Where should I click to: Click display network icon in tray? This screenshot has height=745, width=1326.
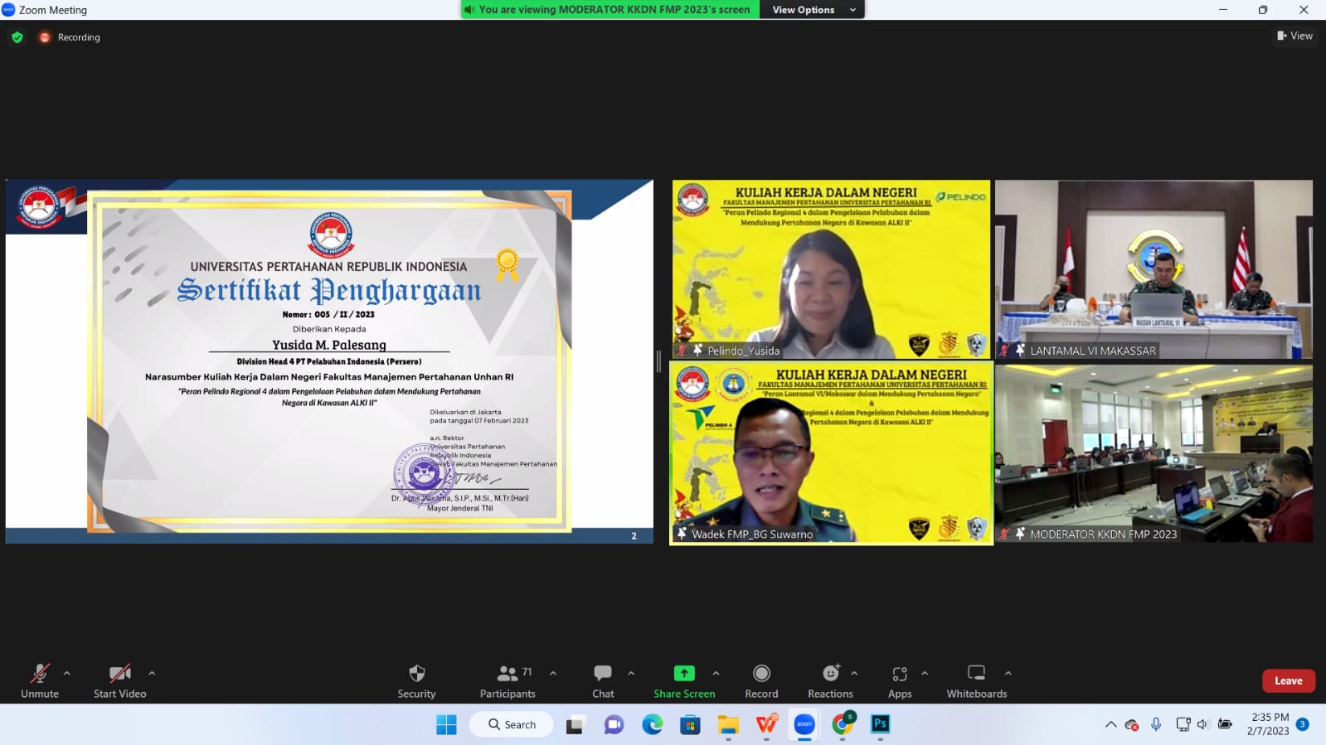coord(1183,725)
